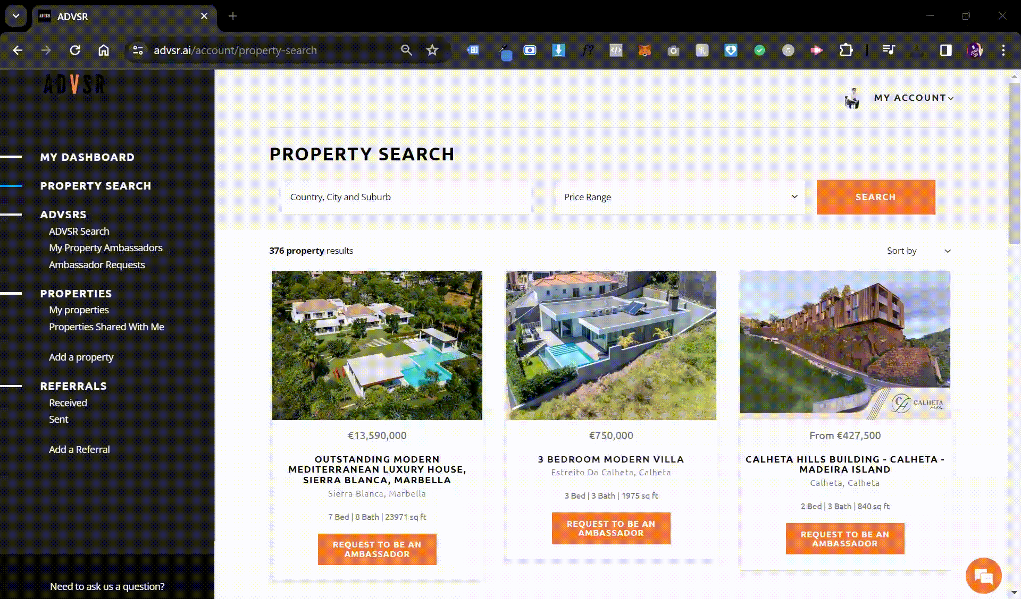
Task: Open the zoom magnifier icon in address bar
Action: pos(406,50)
